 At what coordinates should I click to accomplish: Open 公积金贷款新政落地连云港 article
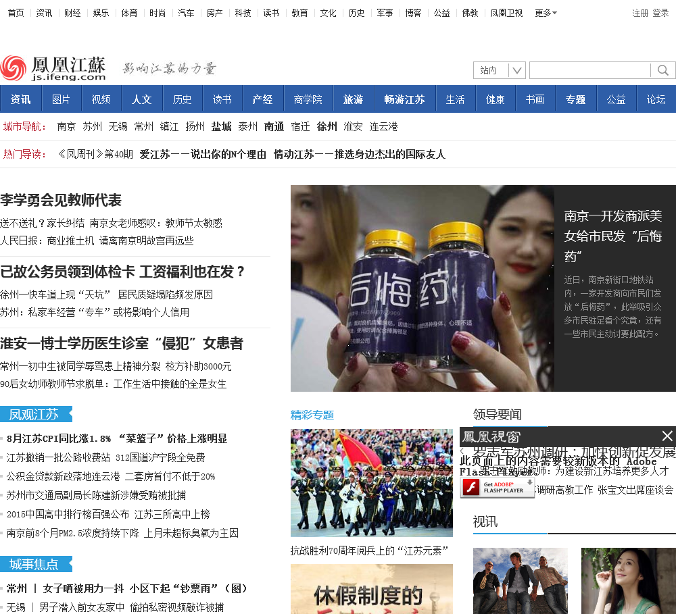tap(111, 476)
